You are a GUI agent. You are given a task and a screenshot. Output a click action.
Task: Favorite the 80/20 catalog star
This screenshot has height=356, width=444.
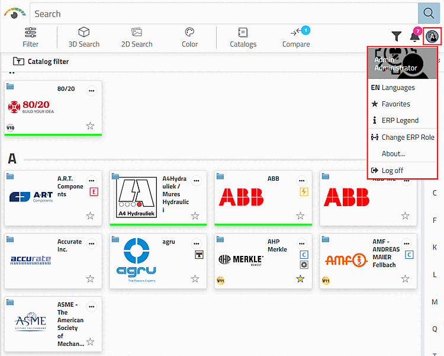(90, 126)
